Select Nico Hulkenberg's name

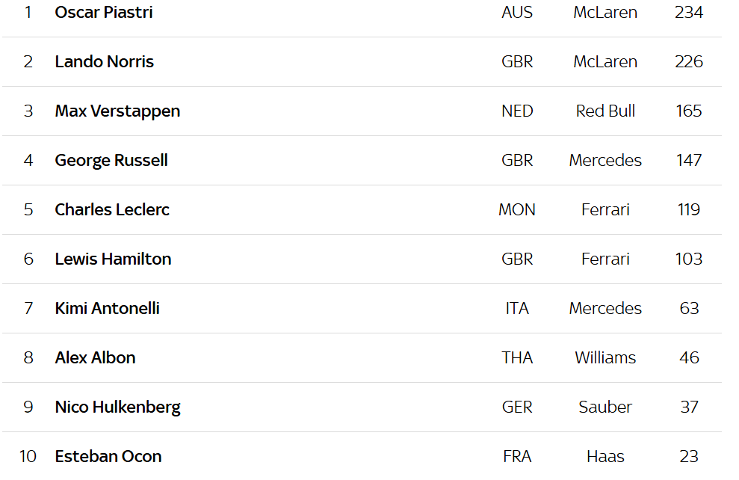click(117, 407)
